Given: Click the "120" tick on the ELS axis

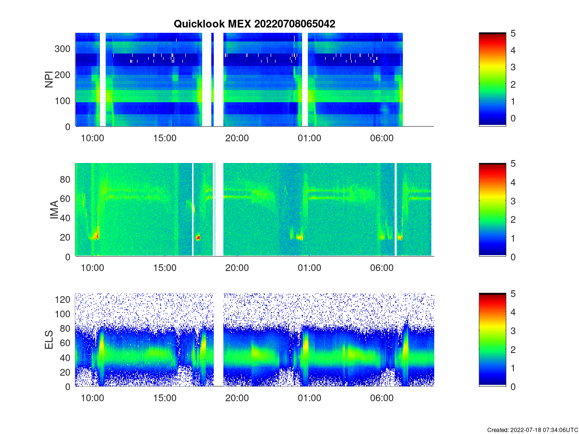Looking at the screenshot, I should [x=64, y=299].
